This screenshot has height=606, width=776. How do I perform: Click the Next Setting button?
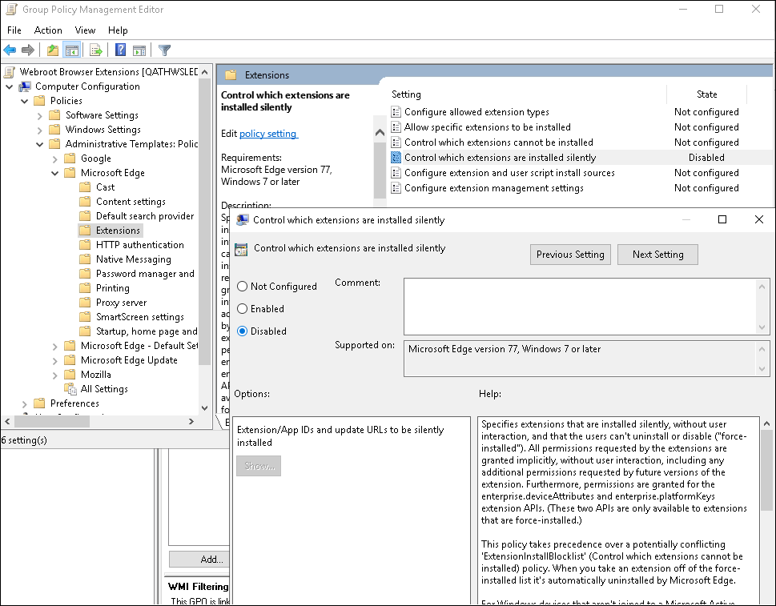[x=657, y=254]
